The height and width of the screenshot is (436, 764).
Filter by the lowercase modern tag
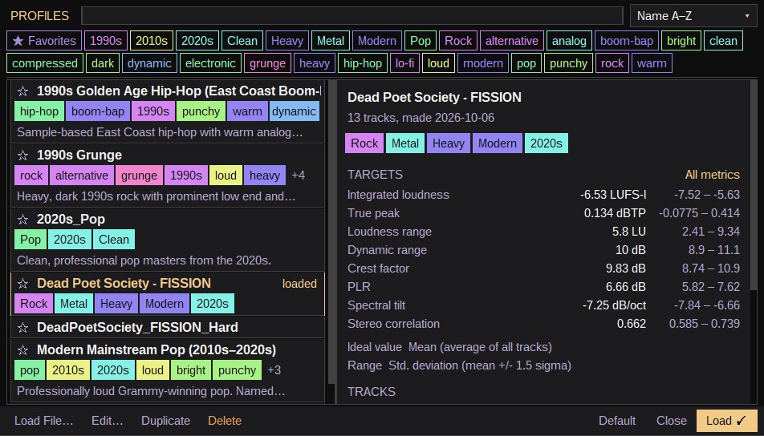pos(483,63)
